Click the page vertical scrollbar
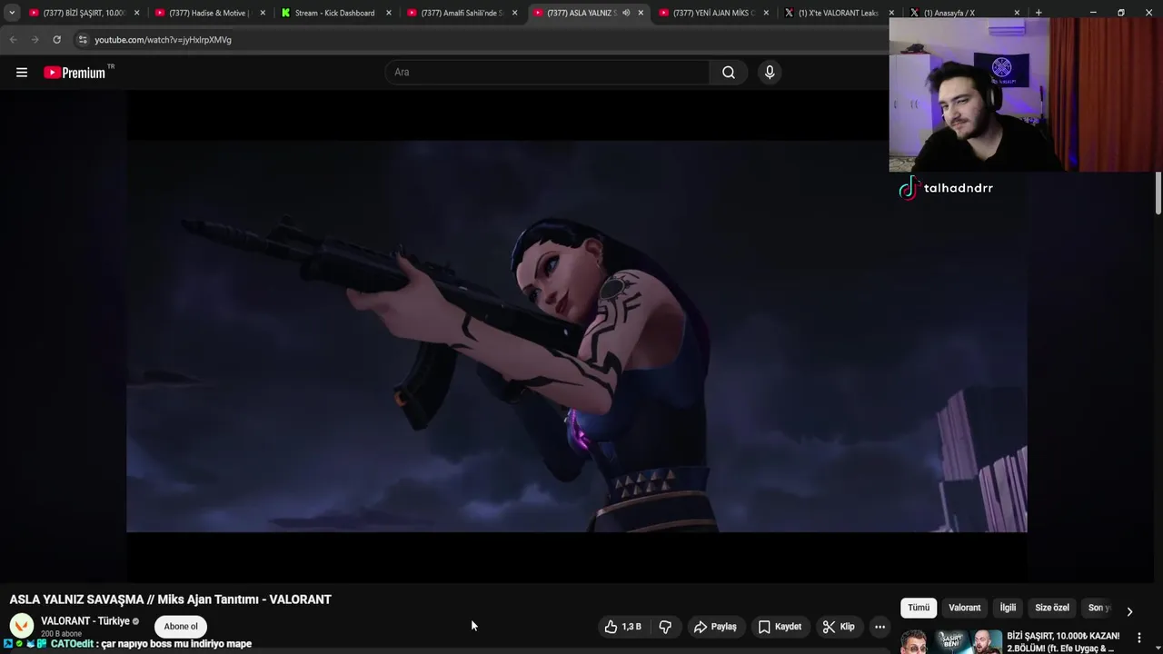Image resolution: width=1163 pixels, height=654 pixels. (1158, 193)
